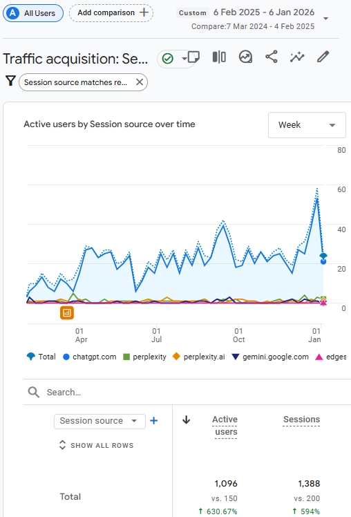
Task: Open the custom date range dropdown arrow
Action: [325, 19]
